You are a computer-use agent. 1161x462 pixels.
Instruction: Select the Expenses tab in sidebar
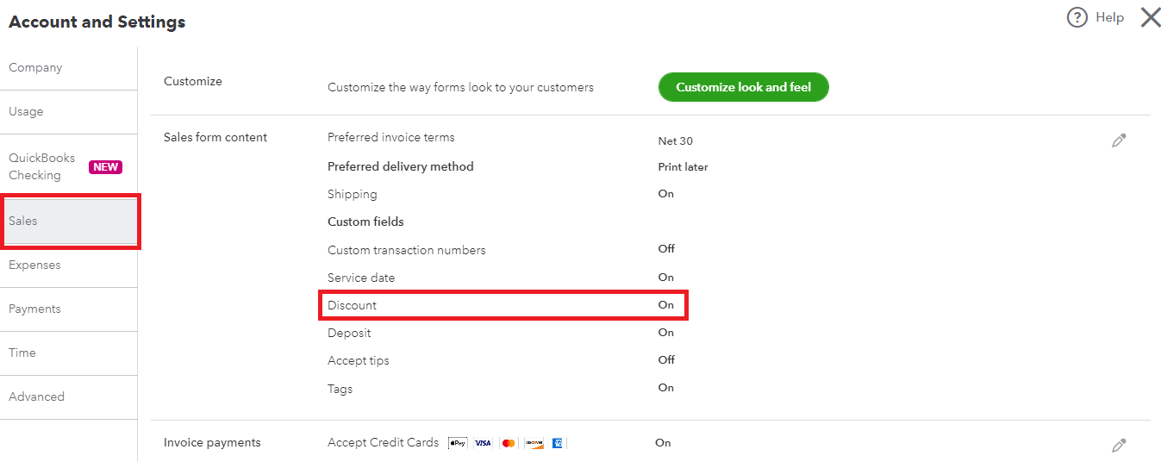[34, 265]
